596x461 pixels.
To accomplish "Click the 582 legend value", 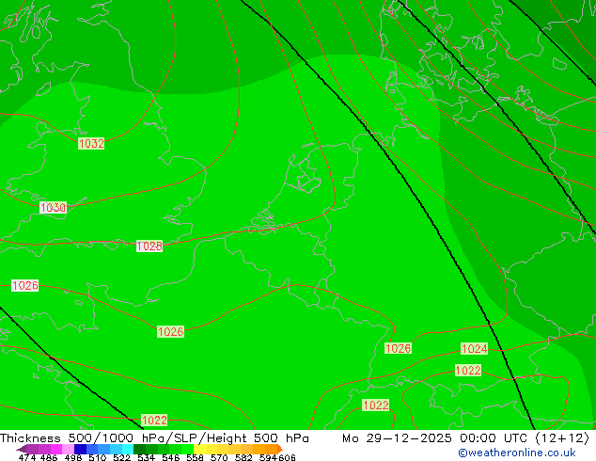I will pos(243,457).
